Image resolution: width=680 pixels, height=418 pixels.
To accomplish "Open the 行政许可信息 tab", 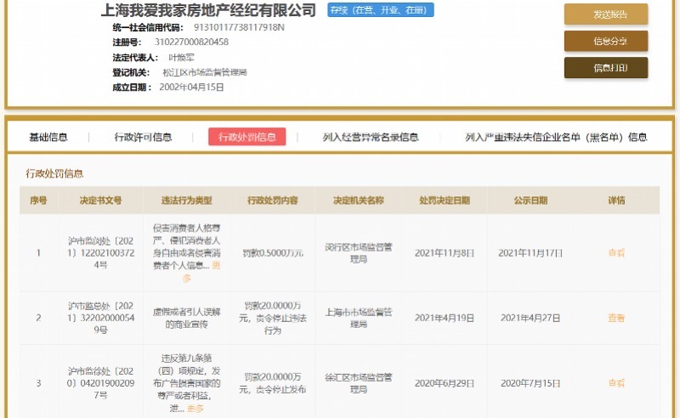I will [143, 137].
